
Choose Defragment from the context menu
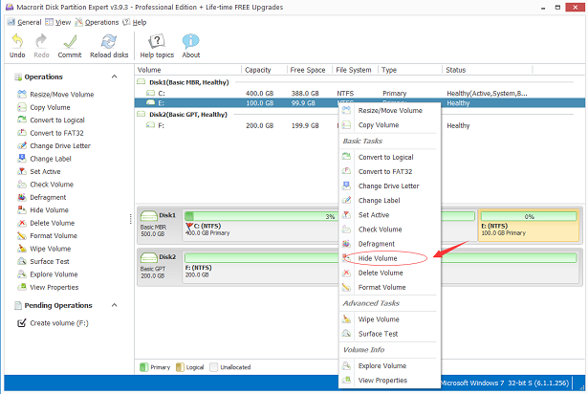coord(389,244)
